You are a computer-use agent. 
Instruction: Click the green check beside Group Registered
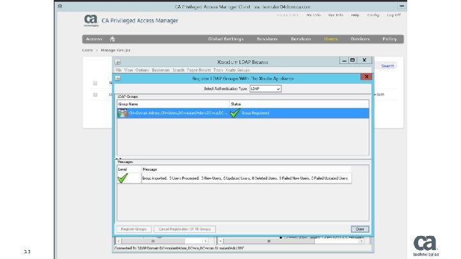pos(235,113)
